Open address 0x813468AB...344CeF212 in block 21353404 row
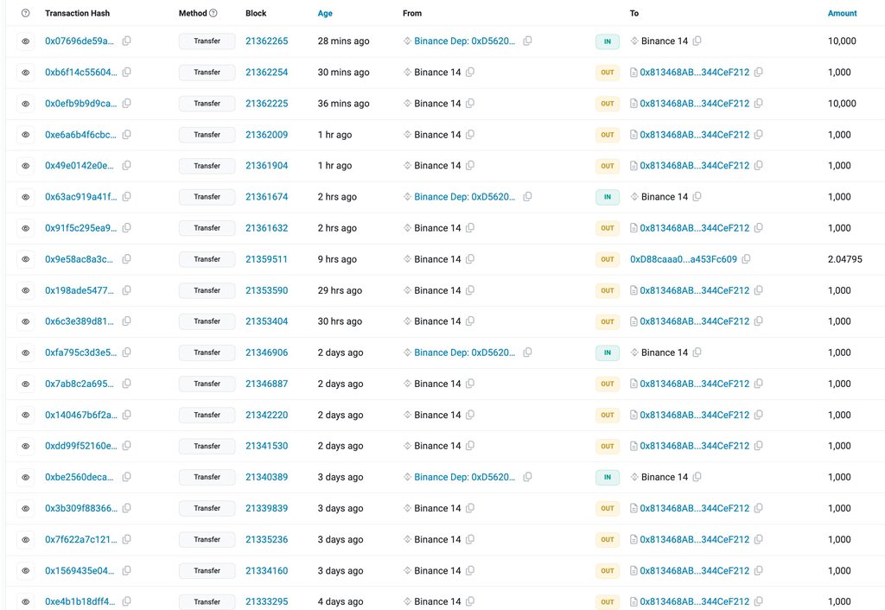This screenshot has height=610, width=885. click(695, 321)
